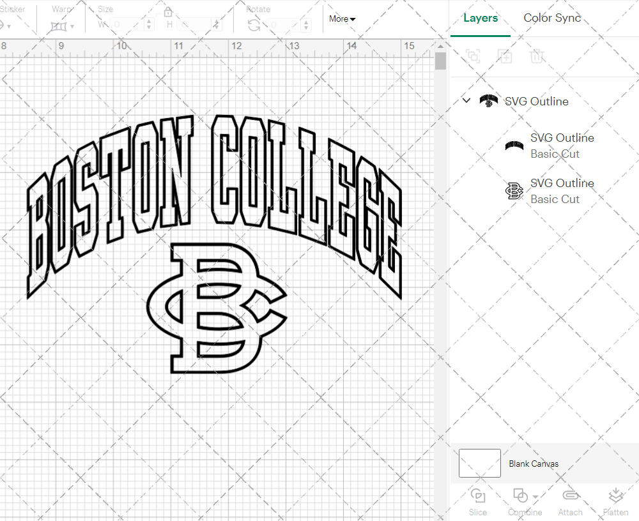Click the arched text layer thumbnail toggle
Screen dimensions: 639x521
pyautogui.click(x=514, y=146)
